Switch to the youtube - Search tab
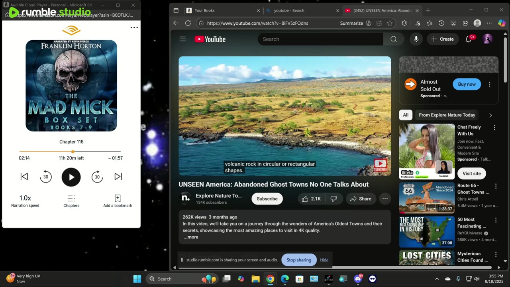The width and height of the screenshot is (510, 287). 302,10
